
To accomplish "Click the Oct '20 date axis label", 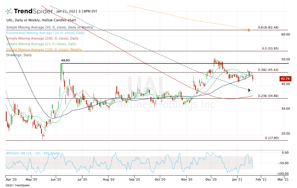I will (160, 179).
